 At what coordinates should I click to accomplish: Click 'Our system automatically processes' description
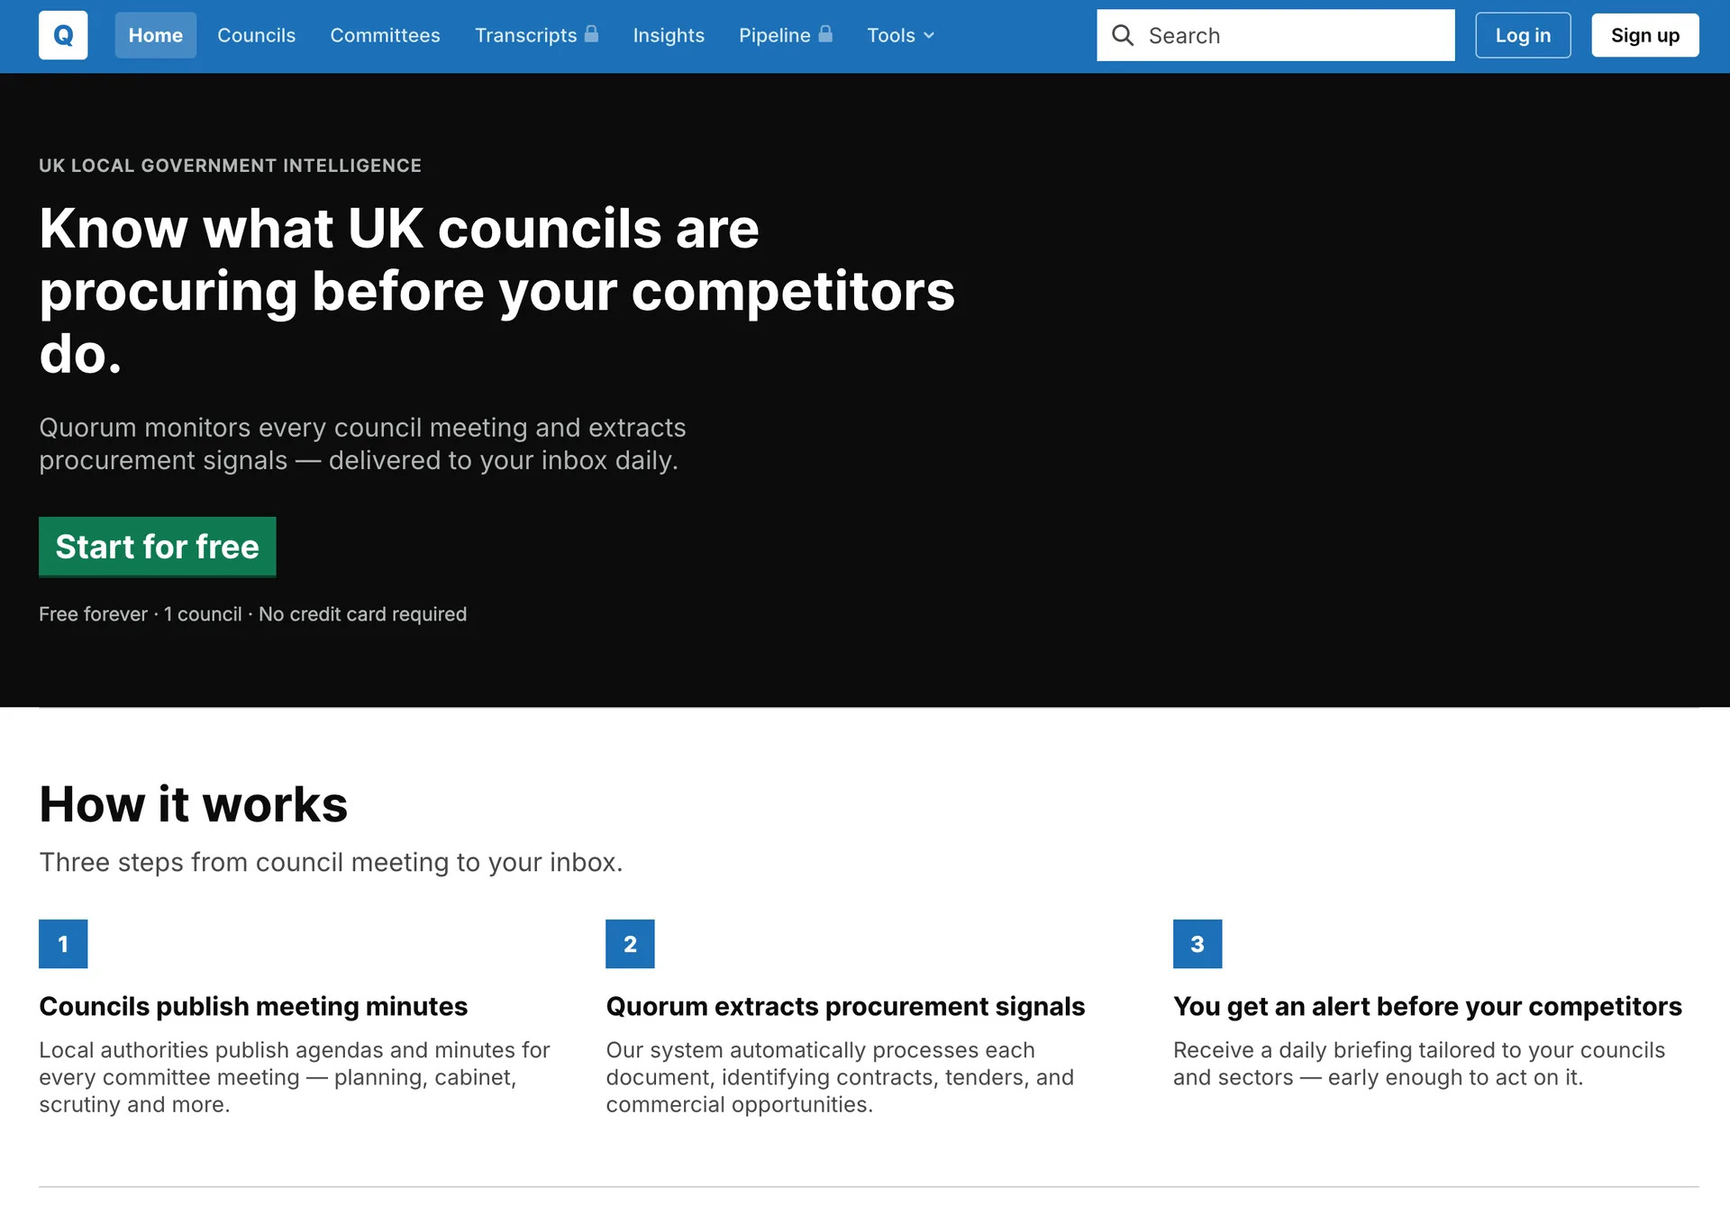click(840, 1077)
